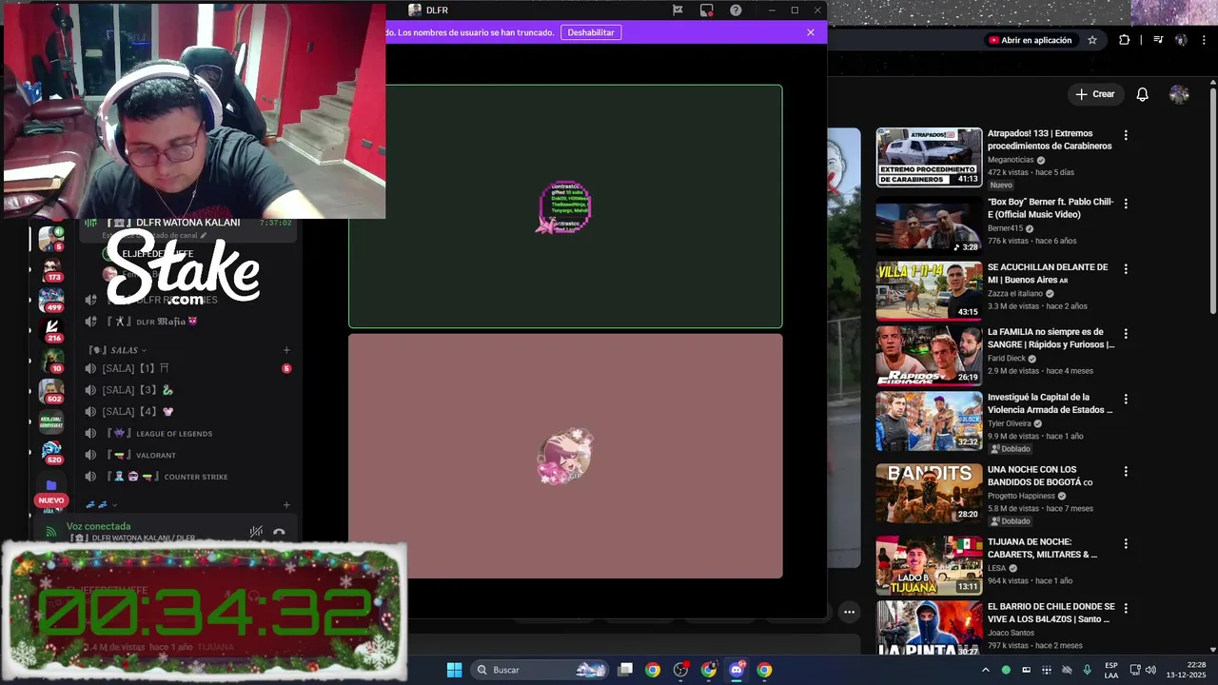Open options for UNA NOCHE CON LOS BANDIDOS
Screen dimensions: 1218x685
click(x=1126, y=471)
